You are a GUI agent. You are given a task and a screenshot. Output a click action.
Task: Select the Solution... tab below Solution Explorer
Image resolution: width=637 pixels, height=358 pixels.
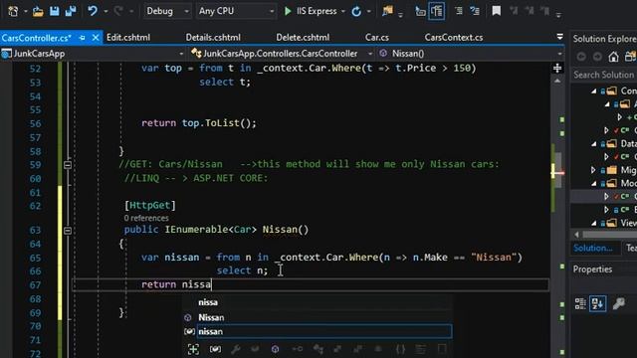593,248
